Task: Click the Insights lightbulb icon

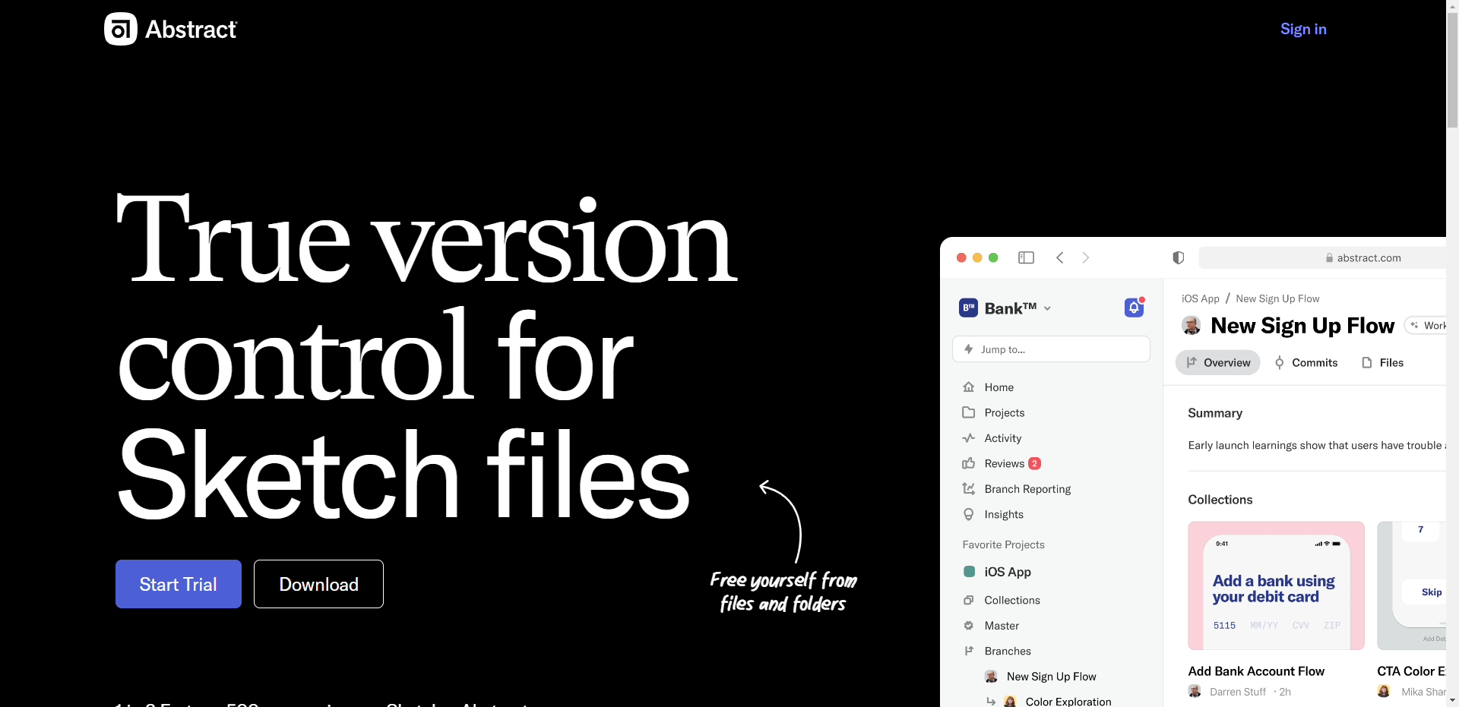Action: point(969,514)
